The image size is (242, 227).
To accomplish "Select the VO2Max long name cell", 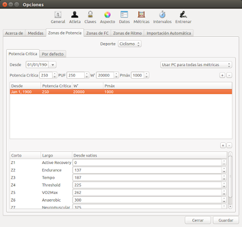I will (x=56, y=192).
